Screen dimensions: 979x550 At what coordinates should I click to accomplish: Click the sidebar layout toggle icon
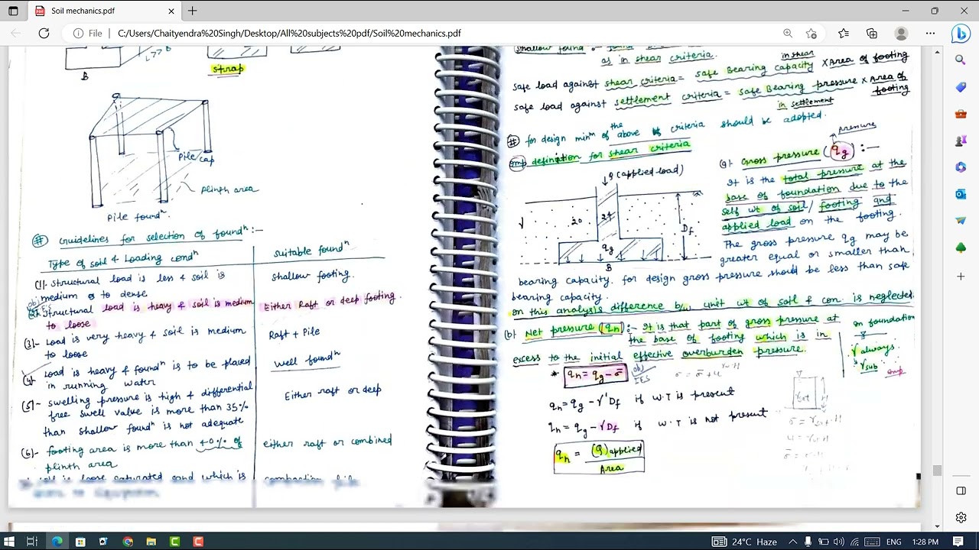(961, 491)
